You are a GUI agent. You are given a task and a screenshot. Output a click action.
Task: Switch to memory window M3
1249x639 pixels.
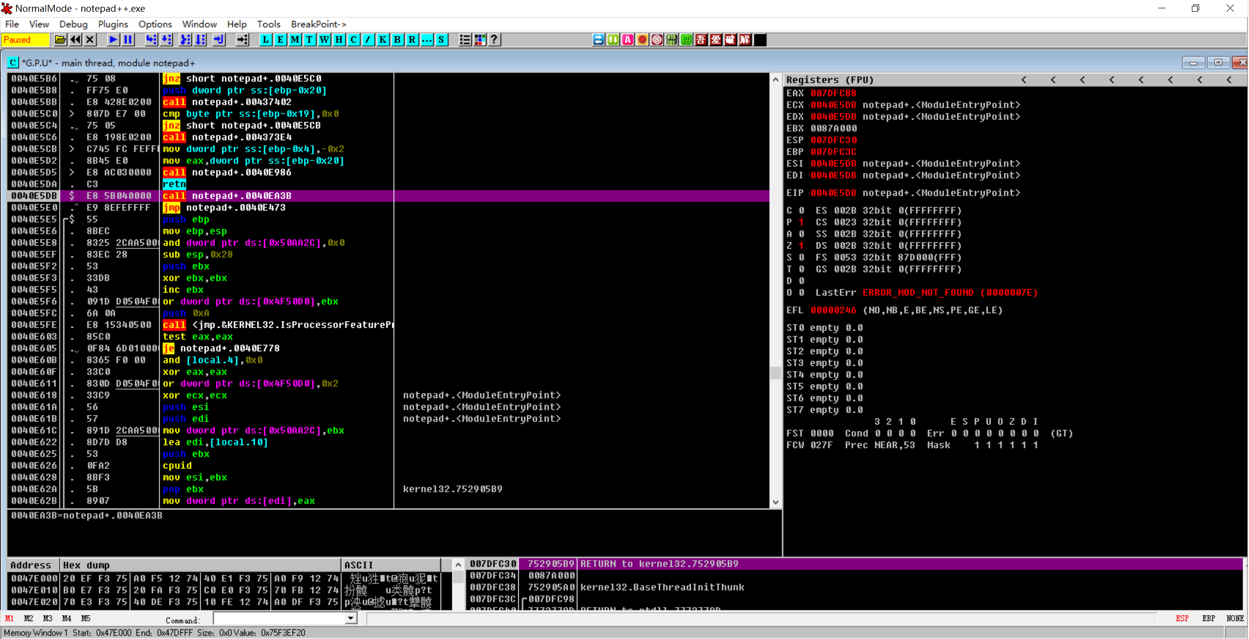47,618
